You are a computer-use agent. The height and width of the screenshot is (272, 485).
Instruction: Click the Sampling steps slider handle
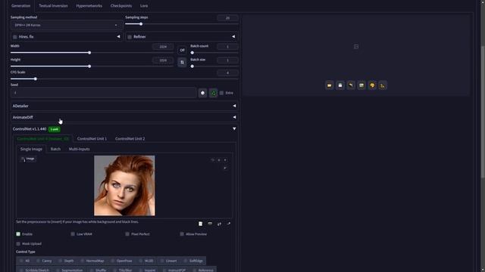pyautogui.click(x=141, y=23)
